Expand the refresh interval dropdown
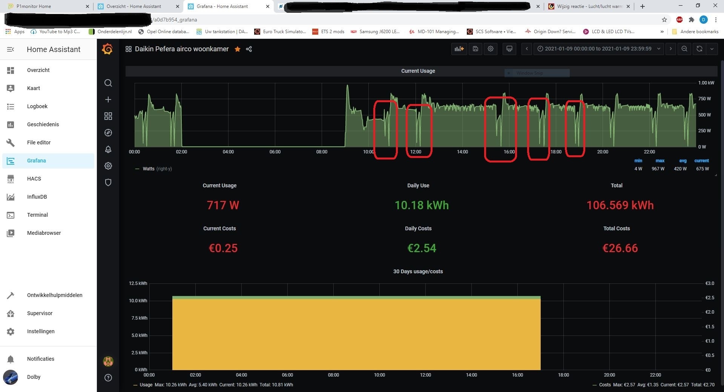This screenshot has width=724, height=392. (x=712, y=49)
